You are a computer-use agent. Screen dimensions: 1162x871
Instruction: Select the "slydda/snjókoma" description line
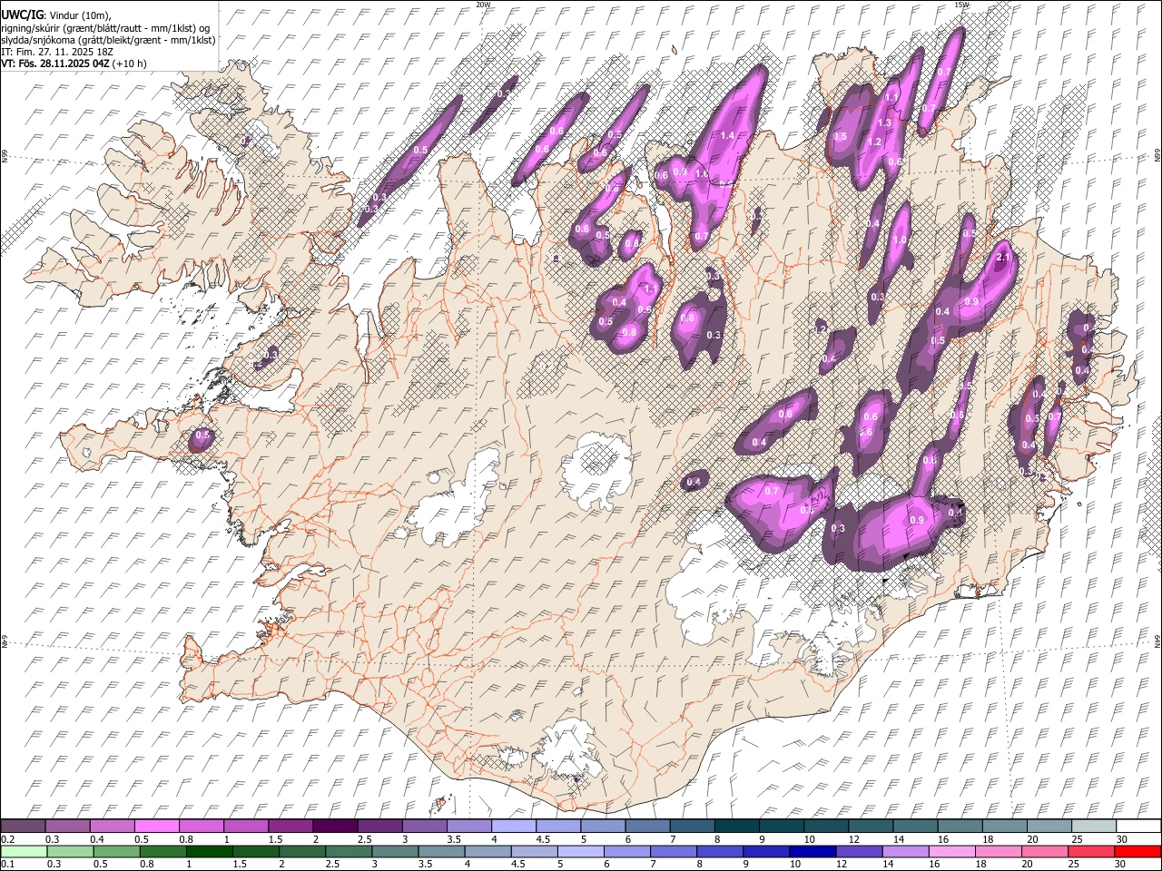point(108,40)
